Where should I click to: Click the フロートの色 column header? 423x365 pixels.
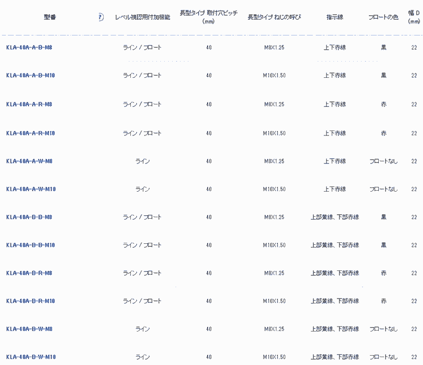coord(383,17)
